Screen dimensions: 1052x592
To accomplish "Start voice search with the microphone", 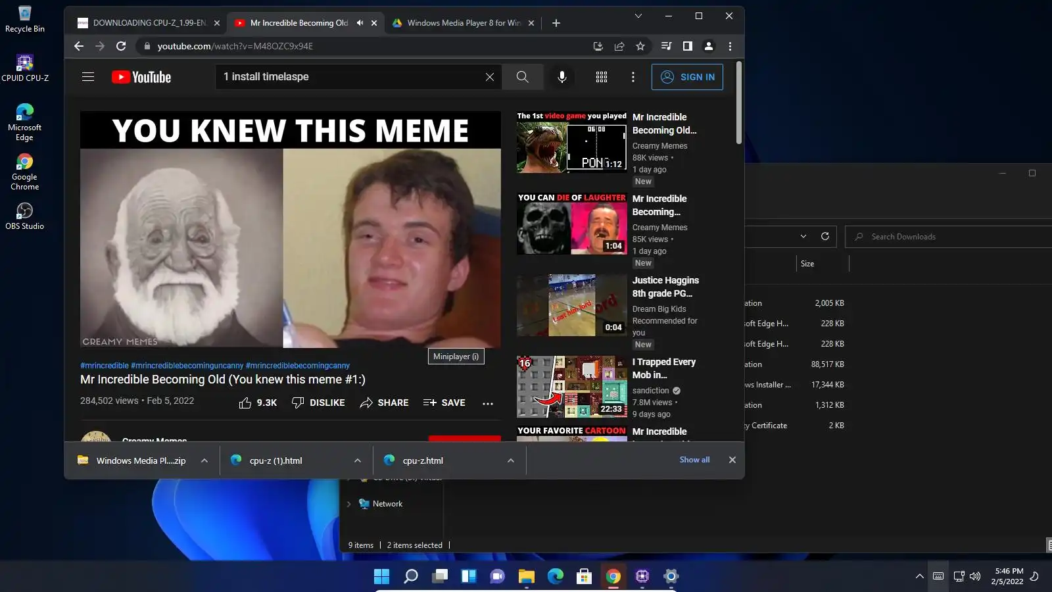I will (562, 77).
